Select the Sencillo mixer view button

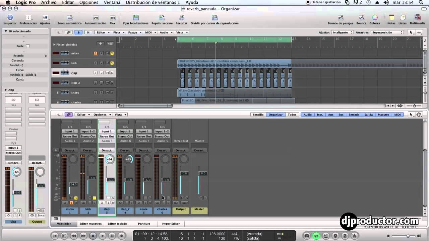(x=258, y=114)
